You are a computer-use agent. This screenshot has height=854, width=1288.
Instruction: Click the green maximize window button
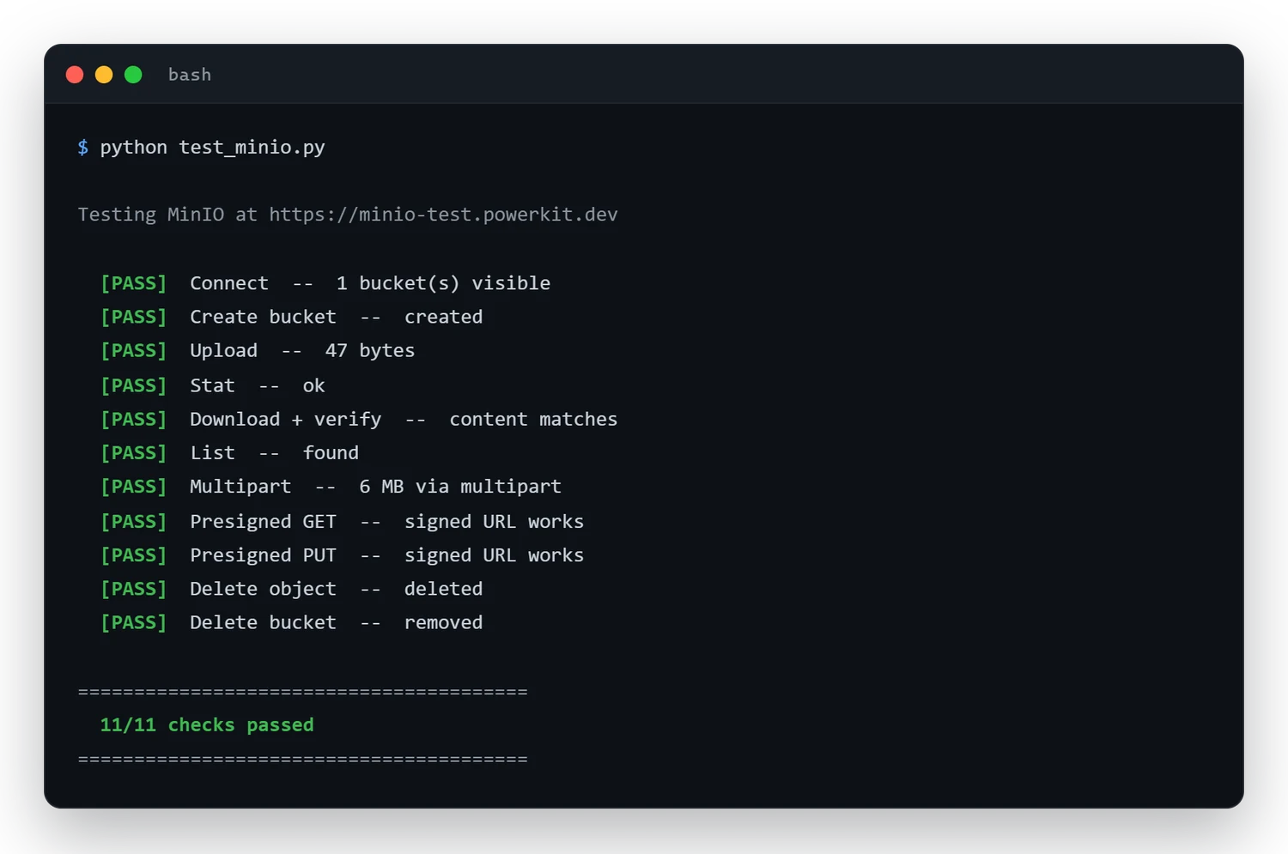133,75
